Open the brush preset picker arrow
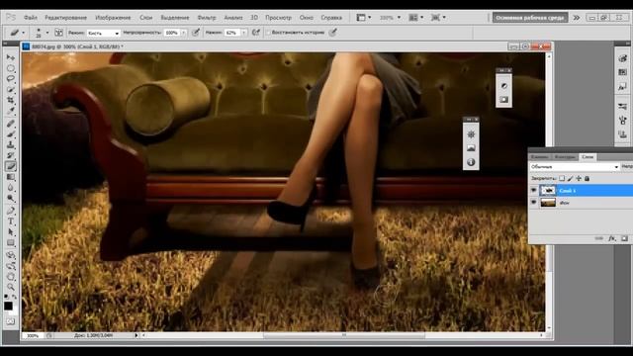The height and width of the screenshot is (356, 633). (47, 33)
